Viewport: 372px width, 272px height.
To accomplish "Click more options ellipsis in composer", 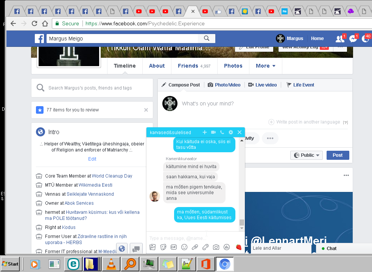I will coord(270,138).
